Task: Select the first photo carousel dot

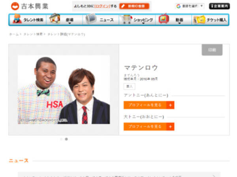Action: pos(61,139)
